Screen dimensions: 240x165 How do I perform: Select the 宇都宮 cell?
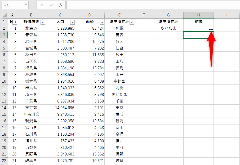point(119,81)
